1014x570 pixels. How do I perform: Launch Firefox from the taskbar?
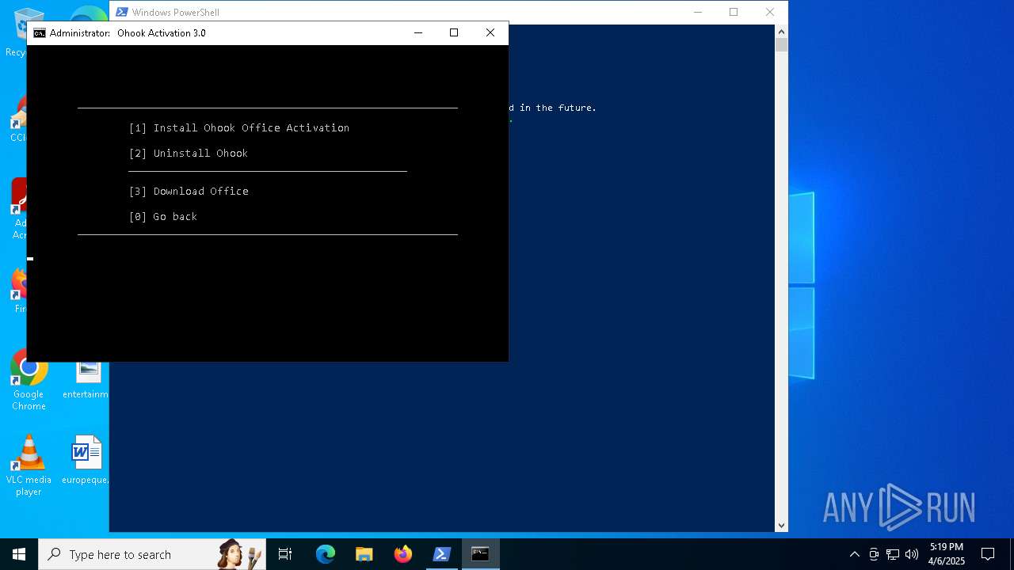pyautogui.click(x=403, y=554)
